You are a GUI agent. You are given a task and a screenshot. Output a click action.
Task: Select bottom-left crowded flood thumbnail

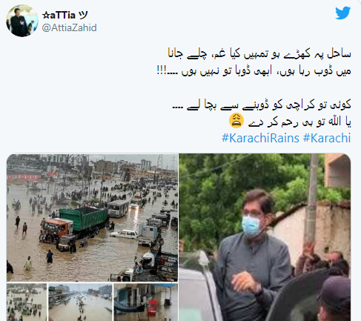[27, 302]
